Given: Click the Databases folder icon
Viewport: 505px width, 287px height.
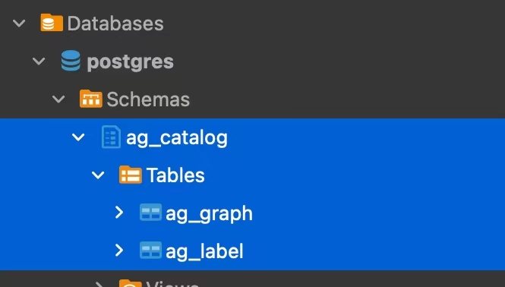Looking at the screenshot, I should (x=52, y=23).
